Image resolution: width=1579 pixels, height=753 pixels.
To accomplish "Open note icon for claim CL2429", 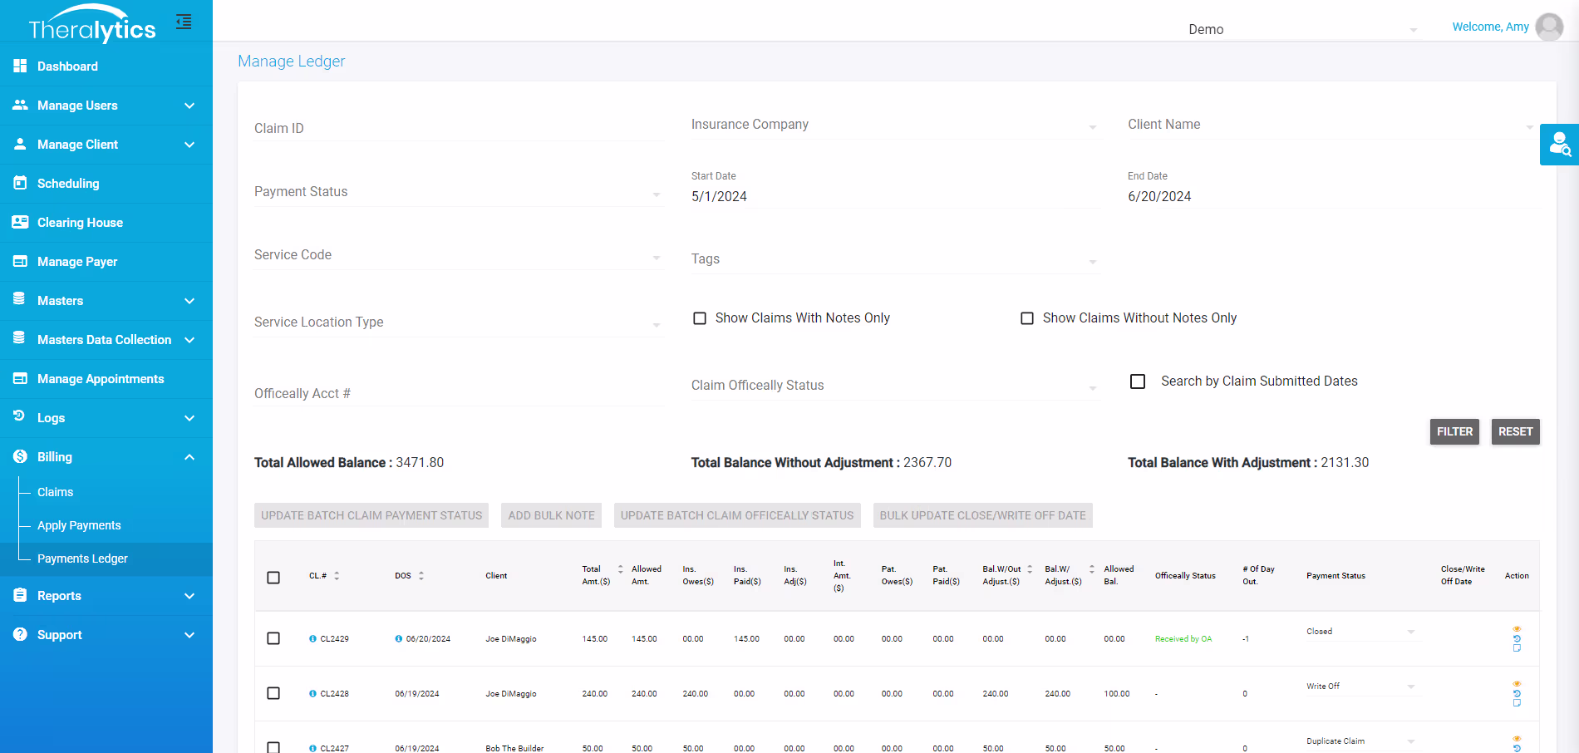I will click(1517, 648).
